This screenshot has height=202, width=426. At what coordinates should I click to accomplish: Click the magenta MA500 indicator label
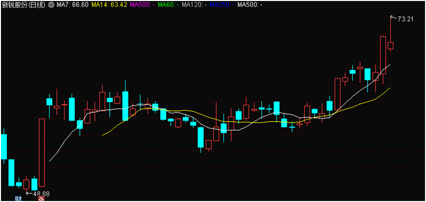pos(139,5)
